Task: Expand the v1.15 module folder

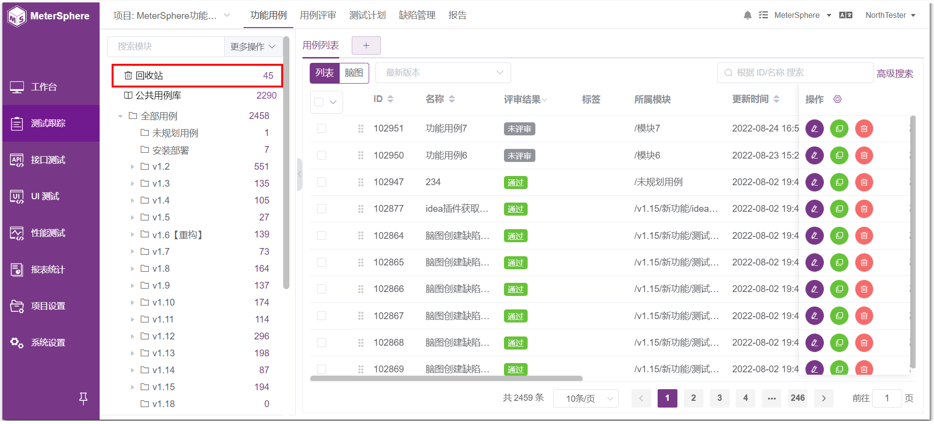Action: tap(132, 387)
